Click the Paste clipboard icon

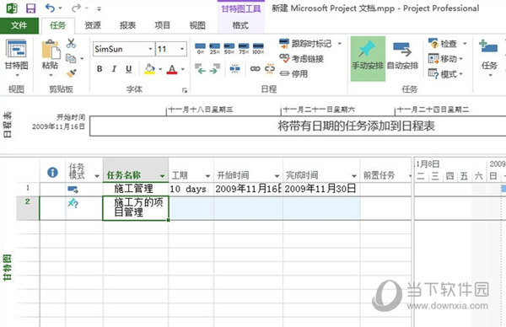(51, 50)
